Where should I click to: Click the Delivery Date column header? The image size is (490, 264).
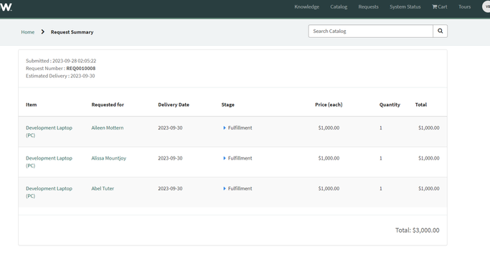point(174,104)
